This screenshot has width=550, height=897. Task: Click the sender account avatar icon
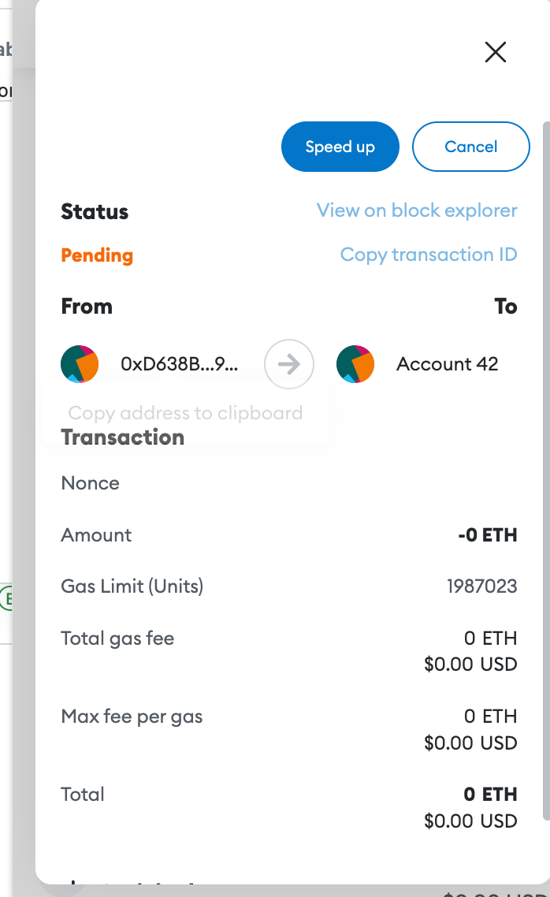[x=80, y=364]
